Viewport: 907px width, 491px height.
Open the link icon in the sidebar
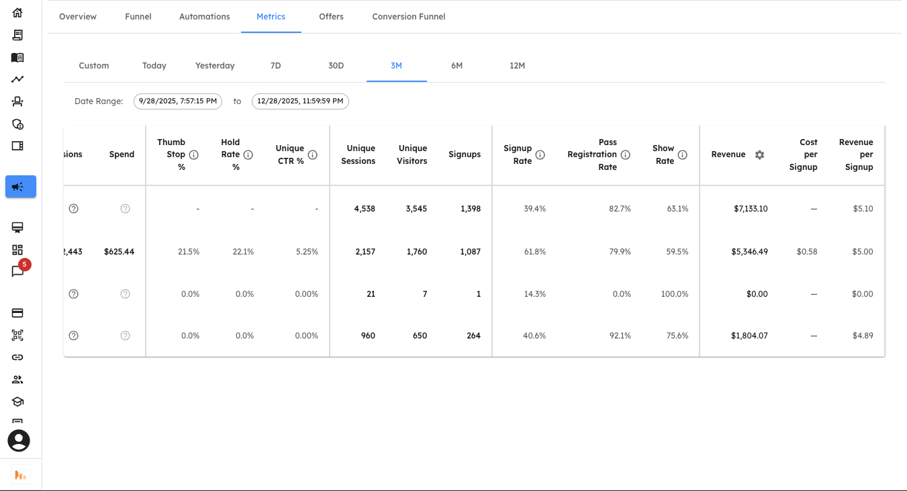tap(18, 357)
